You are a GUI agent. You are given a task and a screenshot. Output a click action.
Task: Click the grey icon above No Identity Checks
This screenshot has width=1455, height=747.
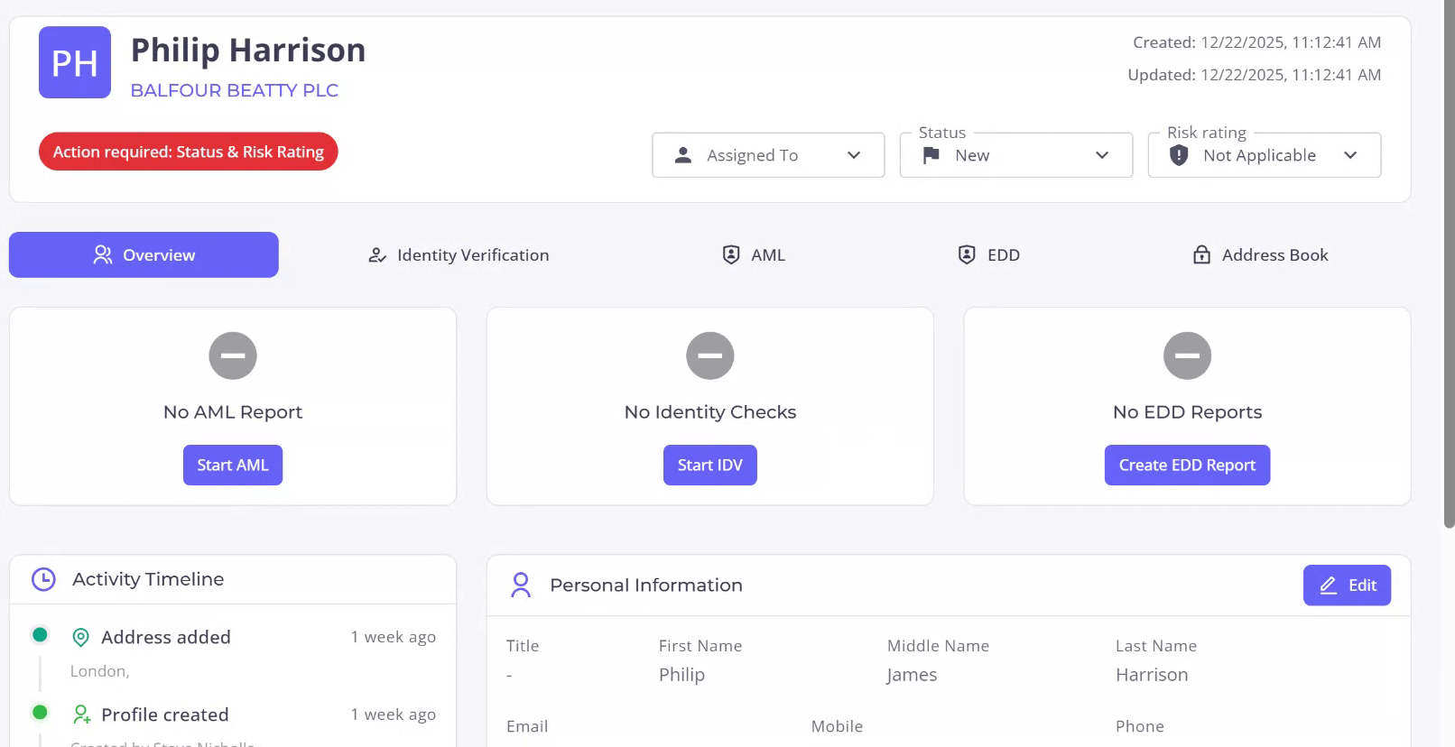[x=710, y=355]
